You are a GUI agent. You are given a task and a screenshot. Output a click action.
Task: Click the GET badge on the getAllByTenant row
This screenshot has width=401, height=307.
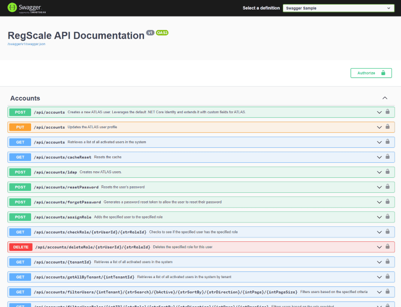point(20,277)
